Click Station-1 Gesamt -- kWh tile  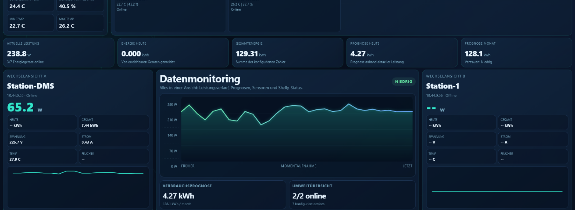pyautogui.click(x=533, y=123)
